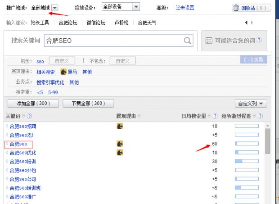Click right arrow in suggestion bar
Screen dimensions: 279x204
click(252, 22)
